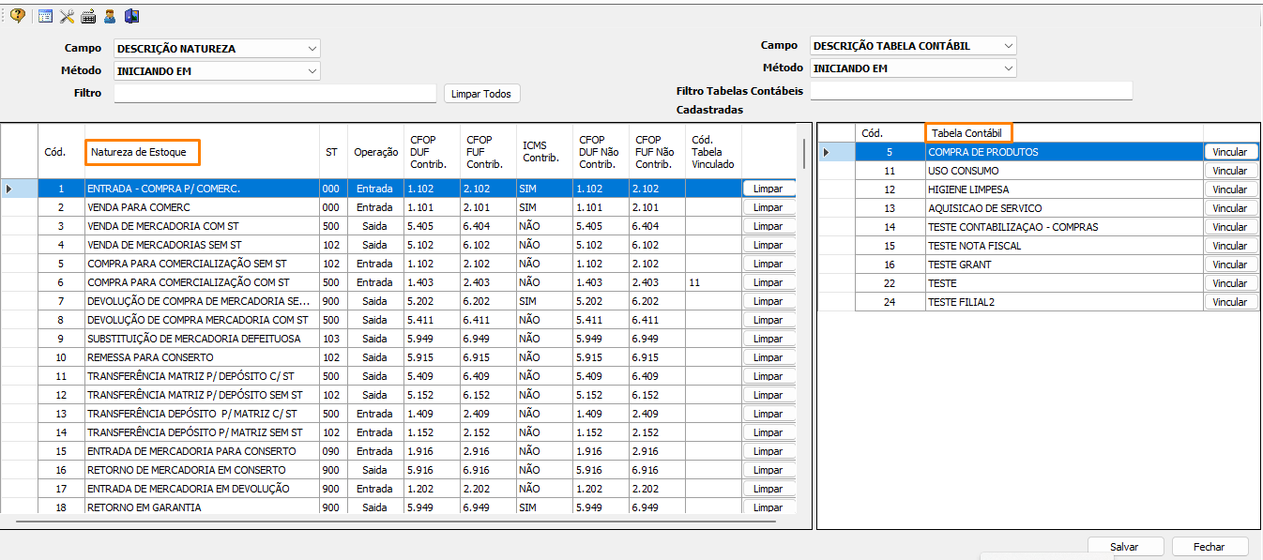Sort by Natureza de Estoque column header

tap(143, 152)
